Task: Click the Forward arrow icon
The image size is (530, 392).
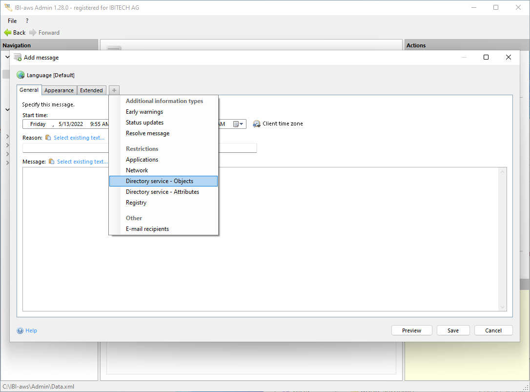Action: [x=33, y=33]
